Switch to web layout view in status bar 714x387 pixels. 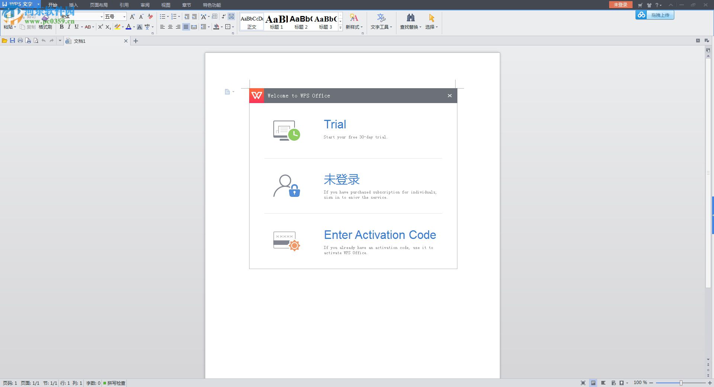(x=613, y=383)
